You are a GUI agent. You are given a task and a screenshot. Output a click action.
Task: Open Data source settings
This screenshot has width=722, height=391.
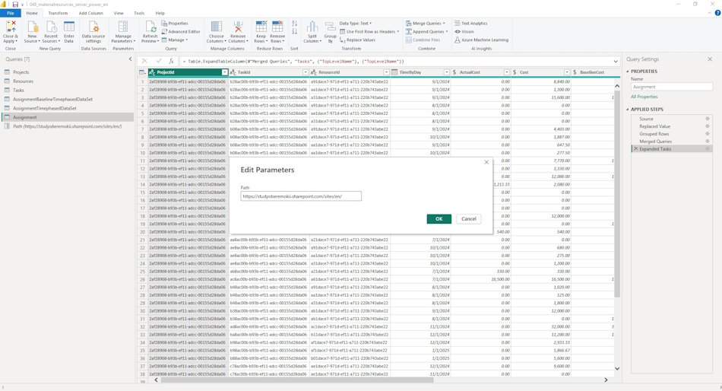[x=93, y=32]
